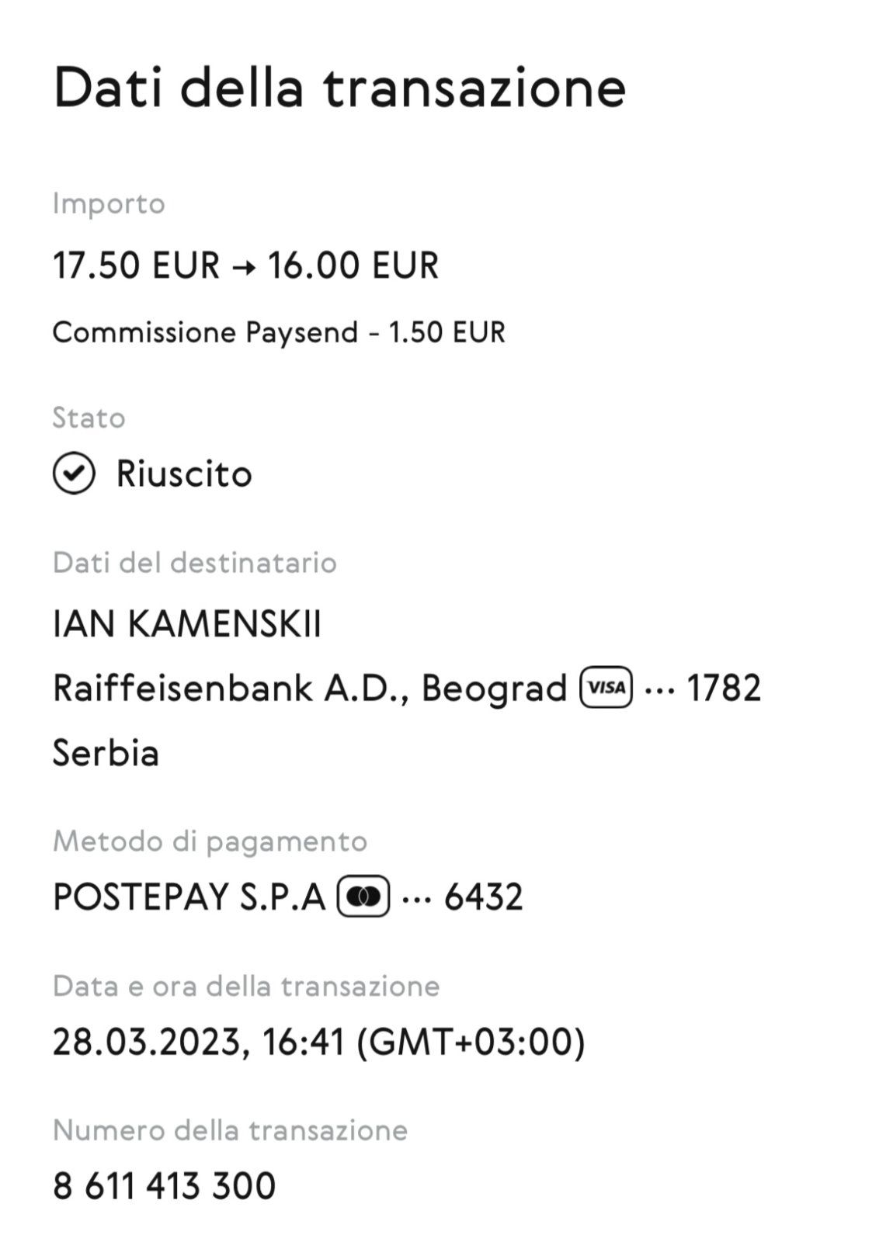This screenshot has width=893, height=1242.
Task: Select the Commissione Paysend fee line
Action: pos(278,332)
